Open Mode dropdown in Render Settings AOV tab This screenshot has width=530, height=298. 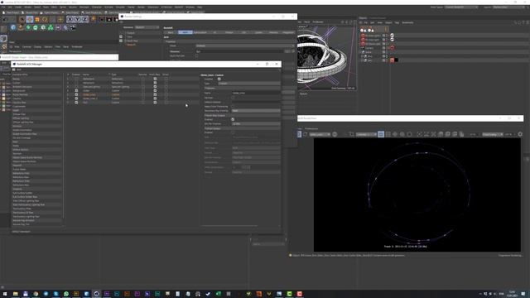click(245, 46)
